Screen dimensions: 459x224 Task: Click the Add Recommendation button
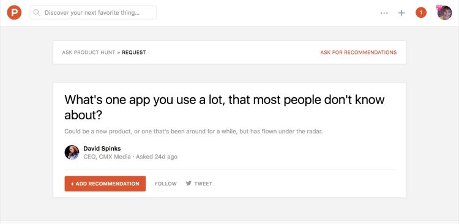click(x=105, y=184)
